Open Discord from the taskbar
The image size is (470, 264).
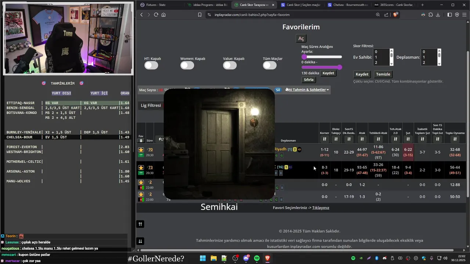tap(246, 258)
